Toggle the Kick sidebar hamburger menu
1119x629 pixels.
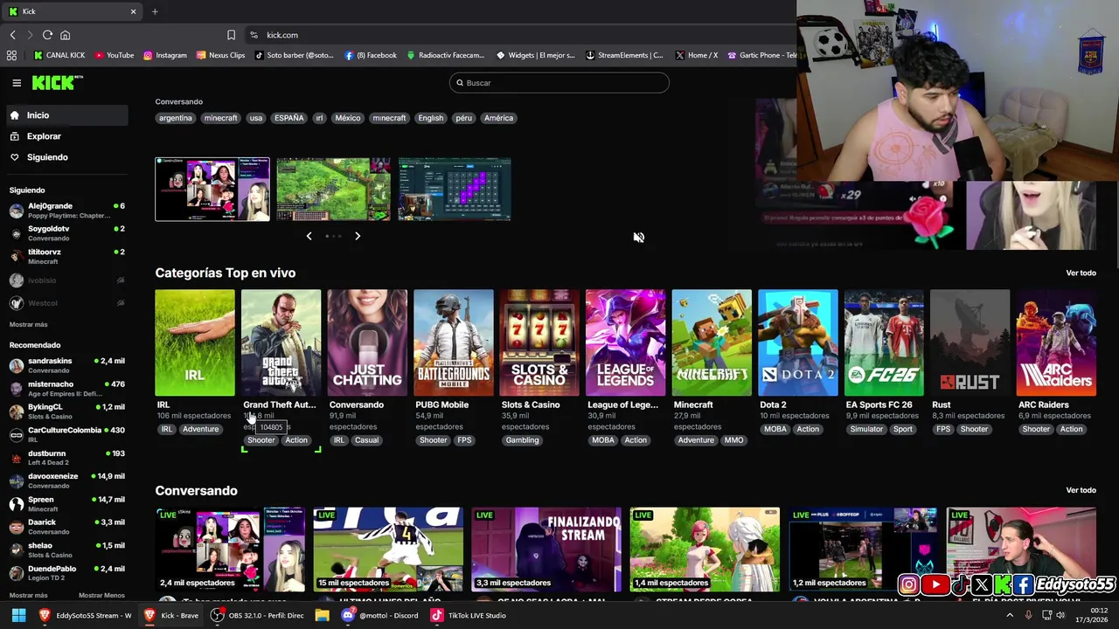(17, 83)
